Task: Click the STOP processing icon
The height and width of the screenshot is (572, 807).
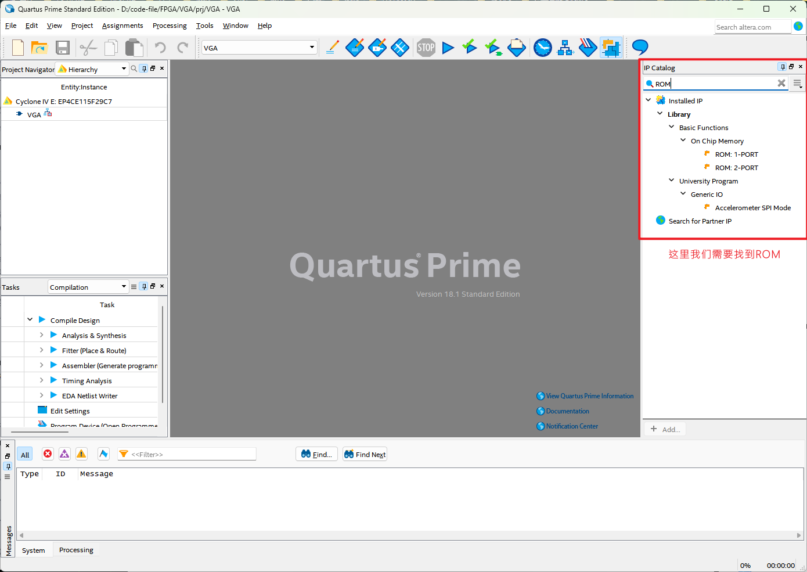Action: 426,48
